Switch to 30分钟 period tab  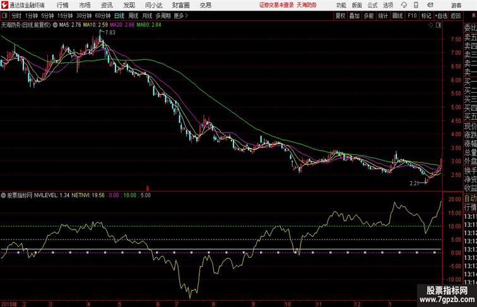pyautogui.click(x=84, y=16)
